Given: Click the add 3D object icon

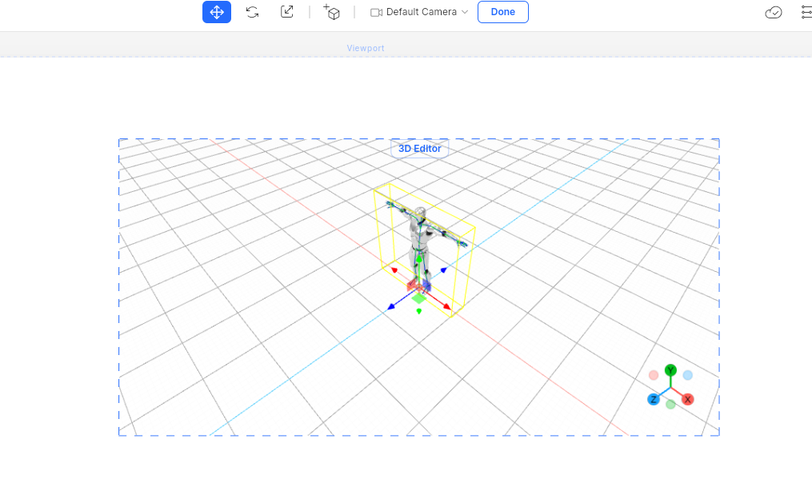Looking at the screenshot, I should (332, 12).
